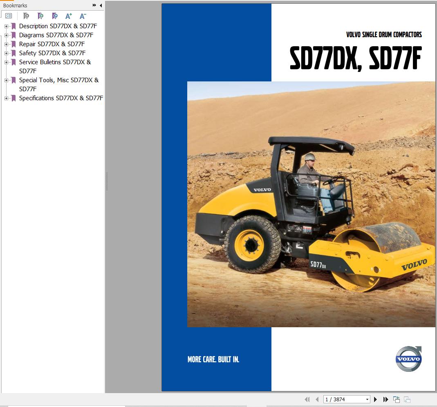437x407 pixels.
Task: Expand the Service Bulletins bookmark node
Action: pos(6,62)
